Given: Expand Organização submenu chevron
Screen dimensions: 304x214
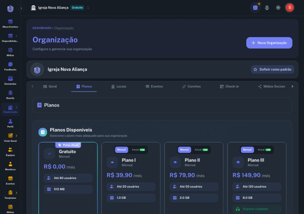Looking at the screenshot, I should [16, 107].
